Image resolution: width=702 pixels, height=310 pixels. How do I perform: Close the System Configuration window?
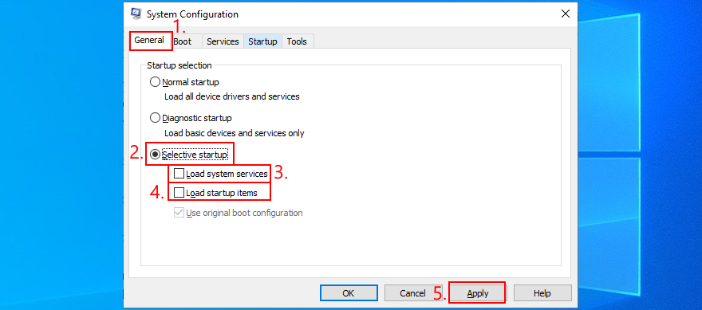(566, 14)
